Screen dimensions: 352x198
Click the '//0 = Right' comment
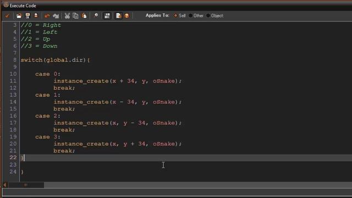[x=41, y=25]
